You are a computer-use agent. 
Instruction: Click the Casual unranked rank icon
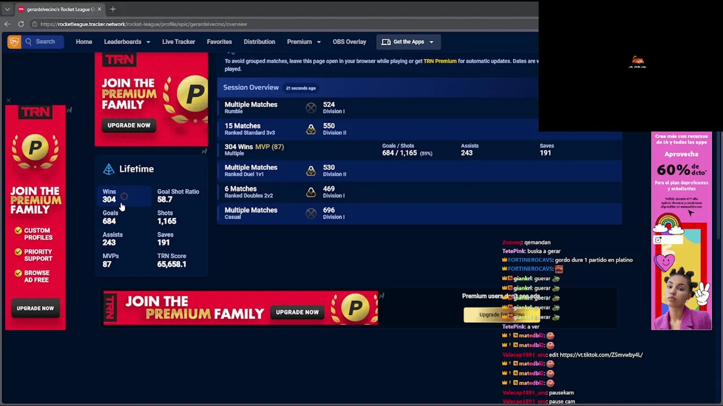click(x=311, y=213)
